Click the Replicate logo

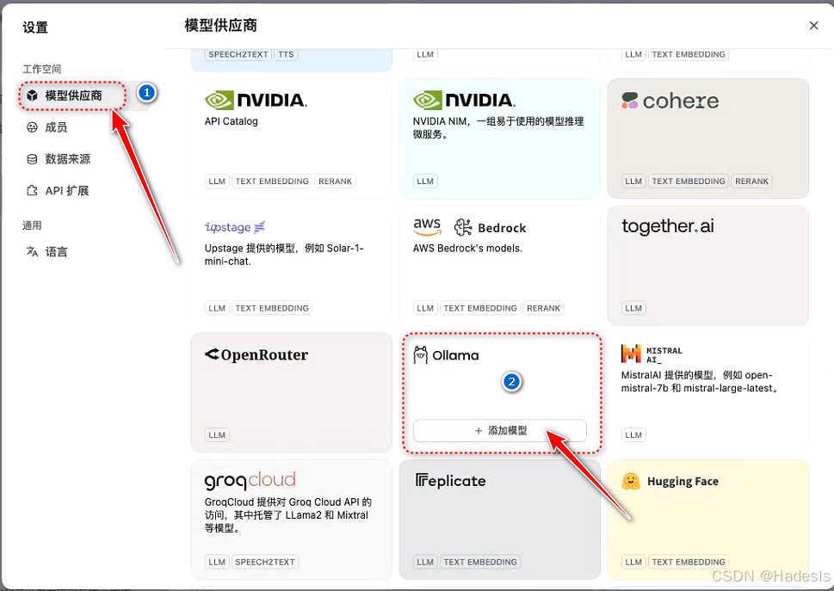pyautogui.click(x=450, y=481)
